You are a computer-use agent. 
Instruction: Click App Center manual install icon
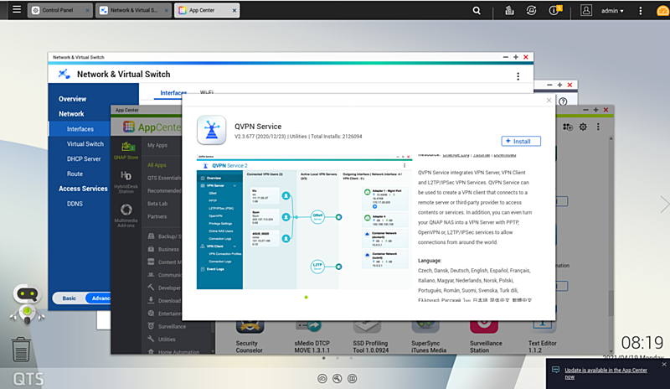(568, 127)
